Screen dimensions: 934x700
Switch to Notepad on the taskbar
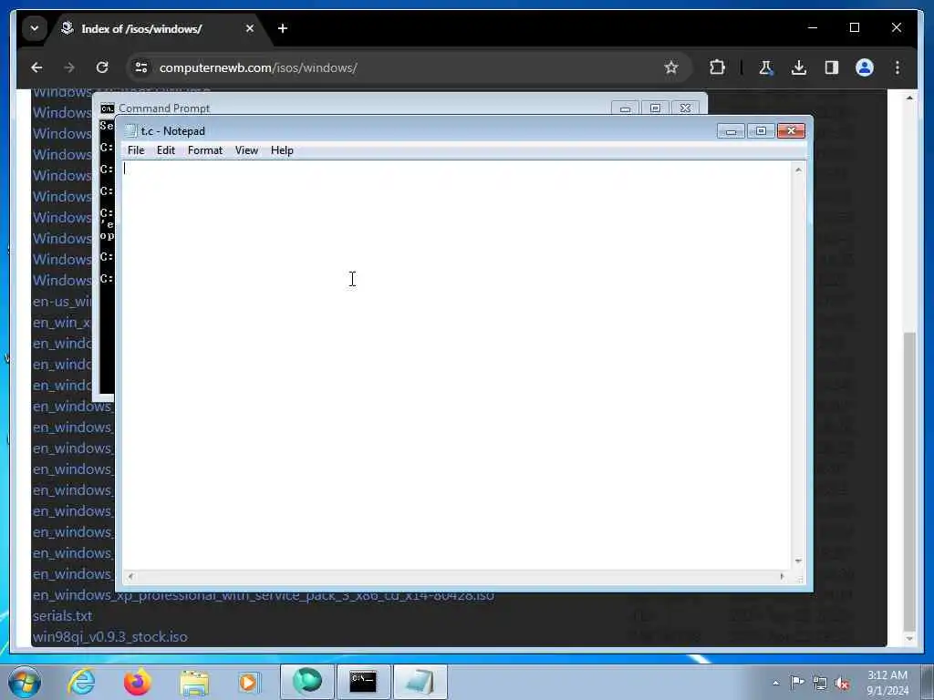pyautogui.click(x=420, y=682)
